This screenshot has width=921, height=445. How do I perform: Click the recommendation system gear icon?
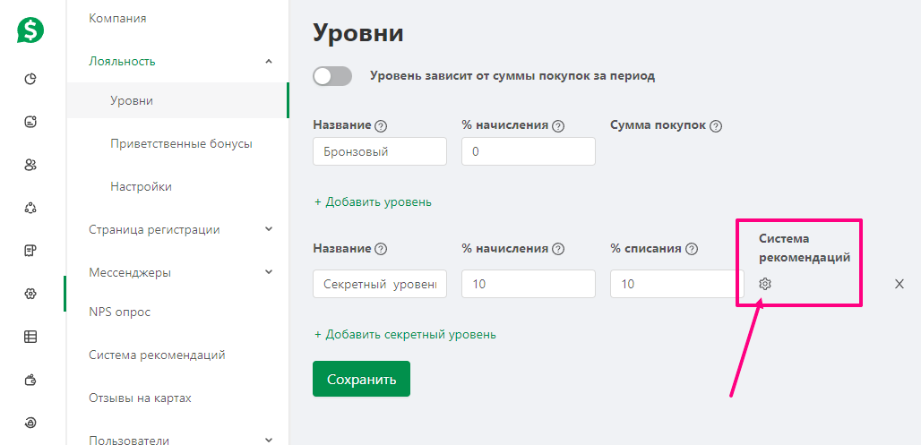tap(764, 284)
